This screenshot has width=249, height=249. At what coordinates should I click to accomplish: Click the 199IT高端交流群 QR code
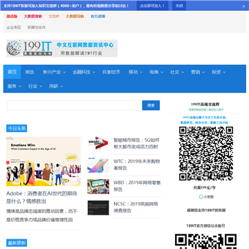coord(206,154)
